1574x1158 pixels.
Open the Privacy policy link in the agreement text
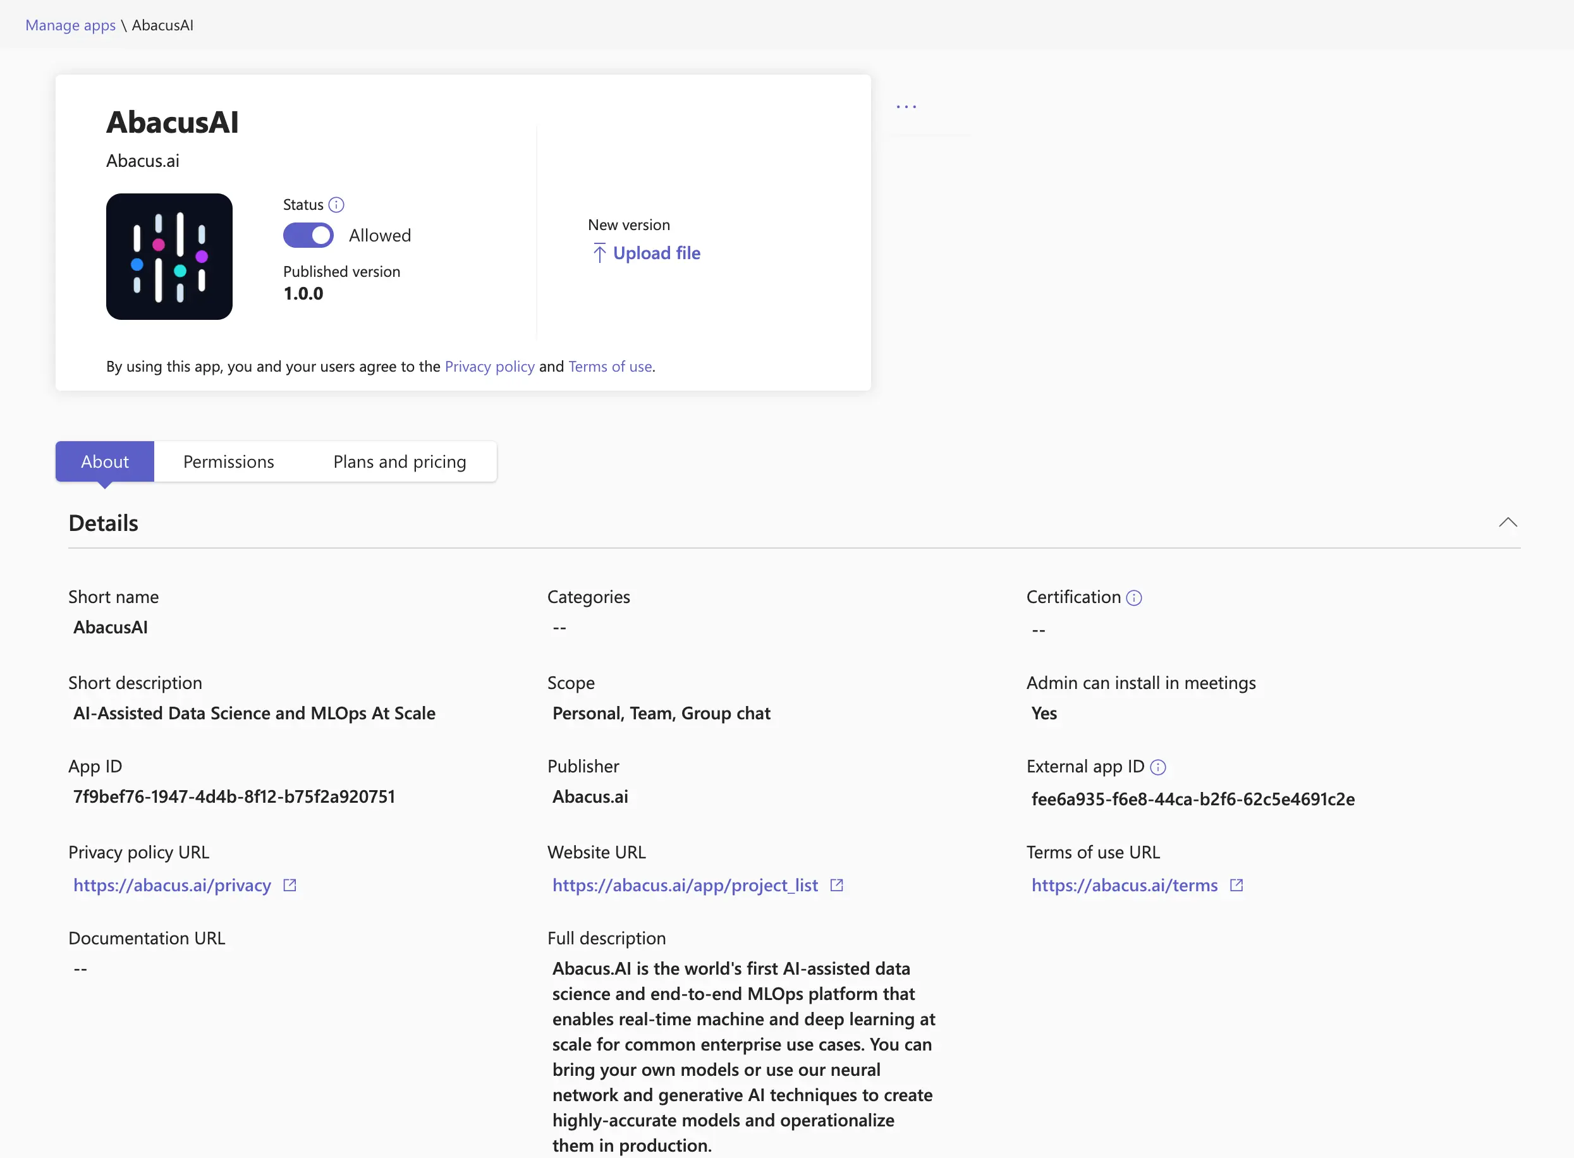pos(489,366)
